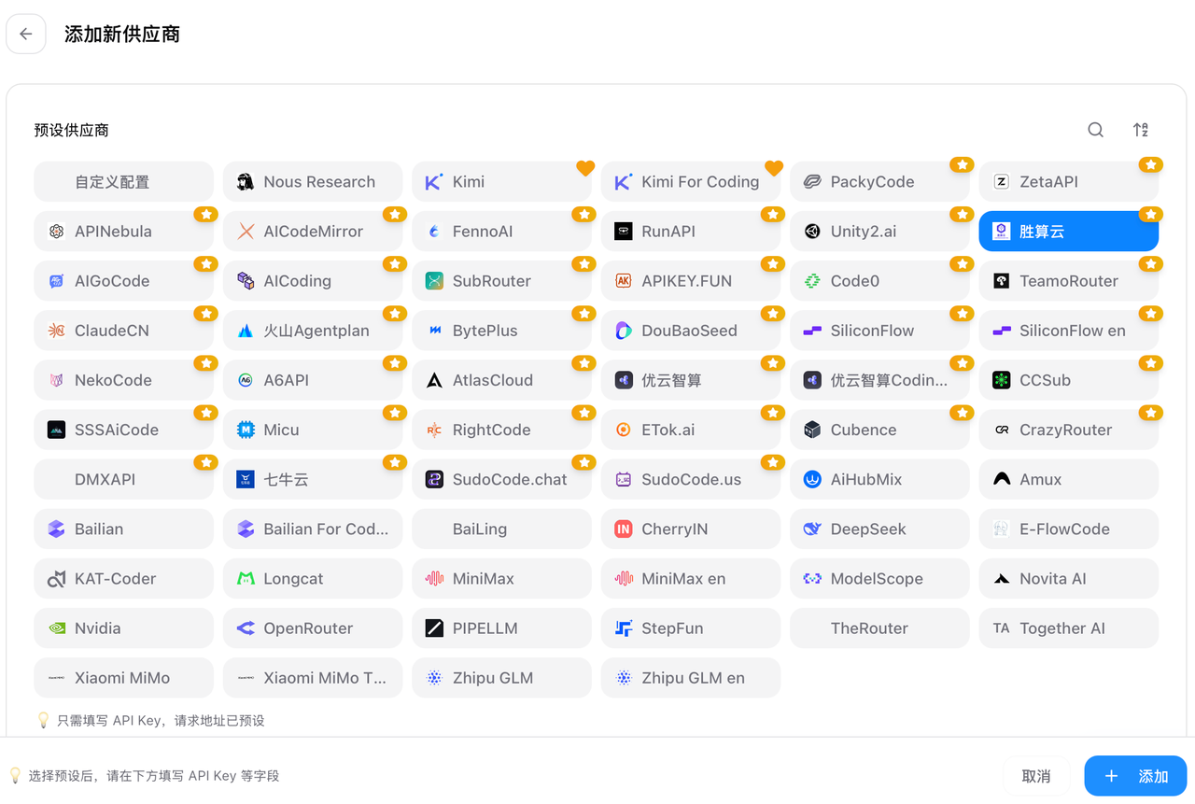Click the AICodeMirror cross logo
1195x804 pixels.
click(x=246, y=232)
